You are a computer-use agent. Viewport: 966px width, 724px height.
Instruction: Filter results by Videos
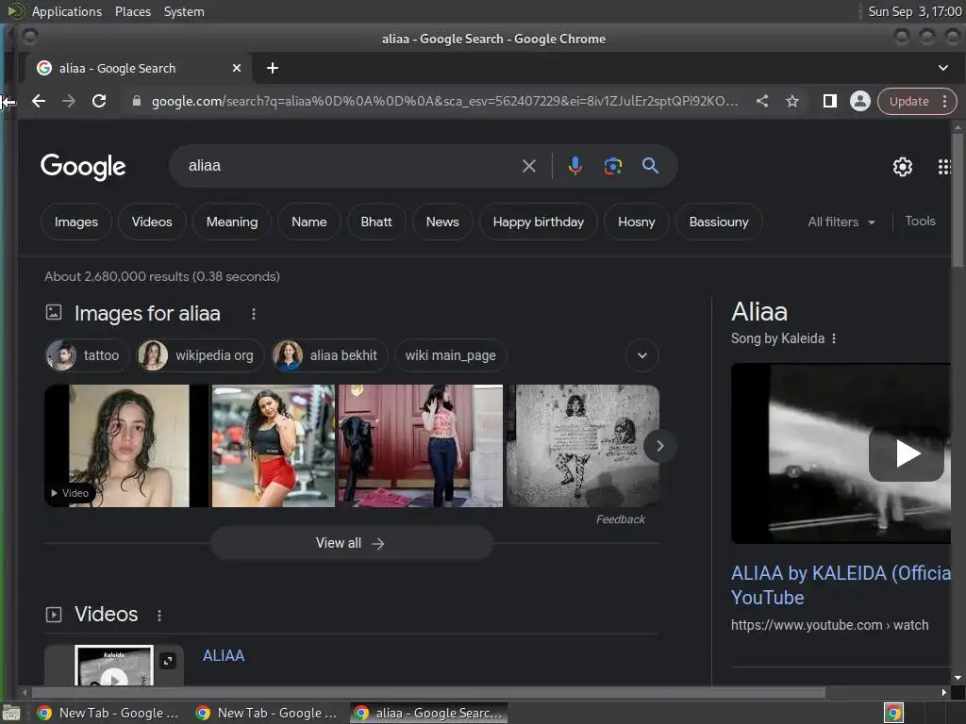pos(152,222)
